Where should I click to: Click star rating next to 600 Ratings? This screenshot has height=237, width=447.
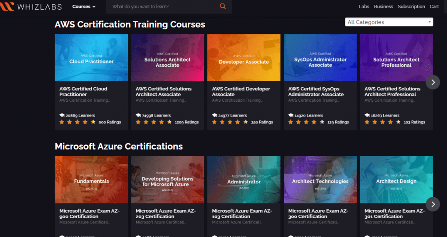(77, 122)
